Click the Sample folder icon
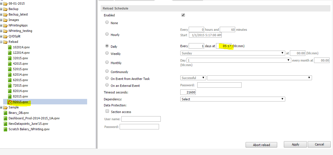The image size is (333, 155). 5,108
